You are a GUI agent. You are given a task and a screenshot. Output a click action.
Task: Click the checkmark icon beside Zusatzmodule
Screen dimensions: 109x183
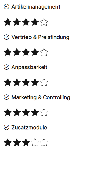pos(6,127)
